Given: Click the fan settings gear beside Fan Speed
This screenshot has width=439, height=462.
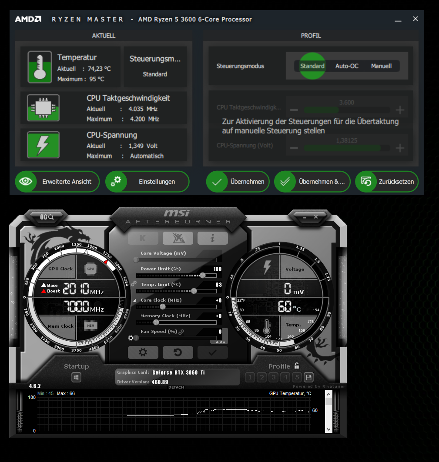Looking at the screenshot, I should 131,338.
